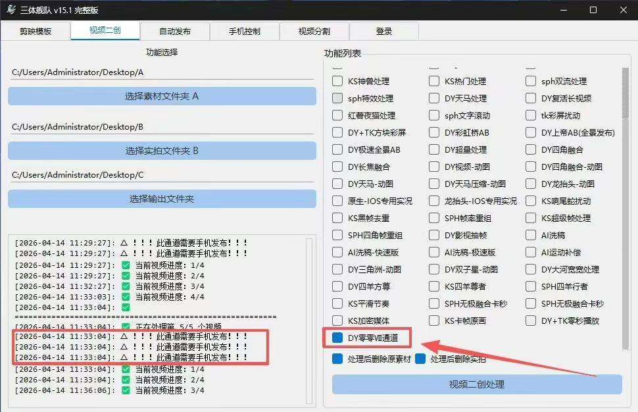Enable the KS神兽处理 checkbox
This screenshot has height=412, width=638.
337,81
